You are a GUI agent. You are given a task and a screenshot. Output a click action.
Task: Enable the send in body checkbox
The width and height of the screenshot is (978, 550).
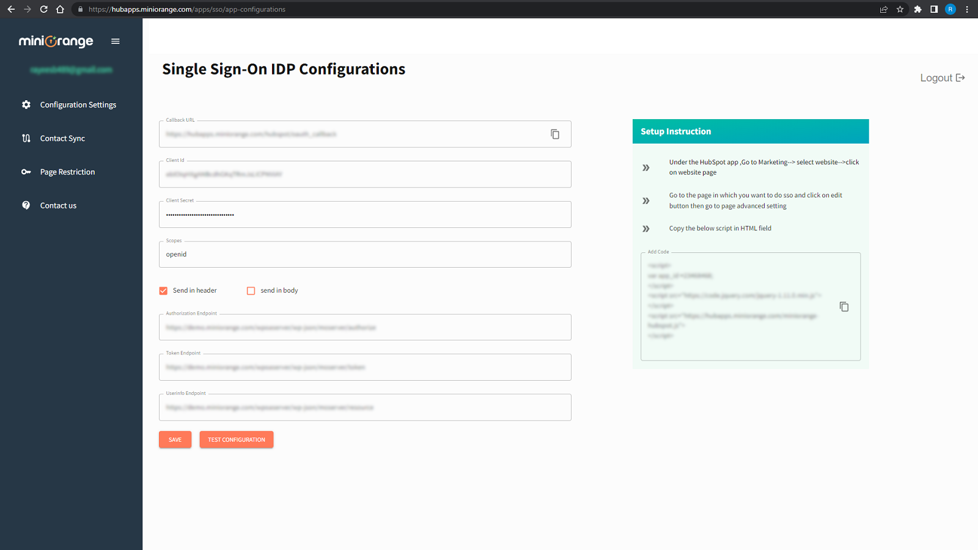251,290
